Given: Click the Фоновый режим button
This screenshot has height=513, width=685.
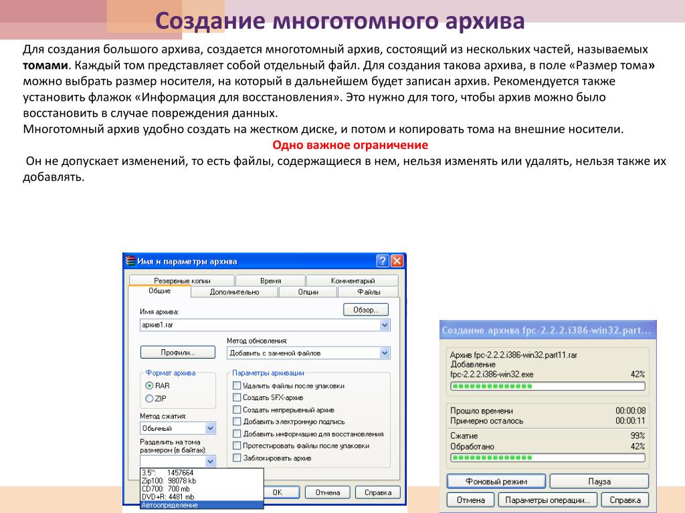Looking at the screenshot, I should point(496,481).
